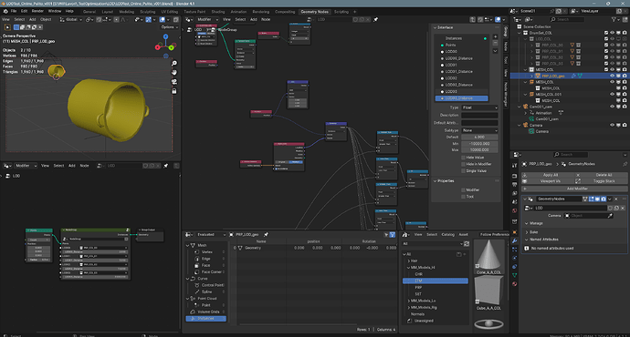The height and width of the screenshot is (337, 630).
Task: Click the outliner Search field
Action: tap(567, 19)
